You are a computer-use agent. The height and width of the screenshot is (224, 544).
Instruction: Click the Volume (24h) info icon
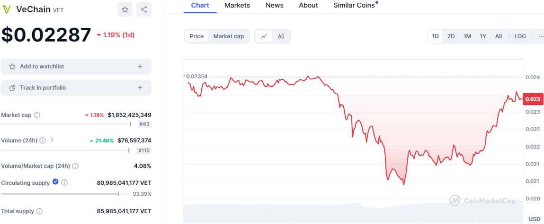42,141
